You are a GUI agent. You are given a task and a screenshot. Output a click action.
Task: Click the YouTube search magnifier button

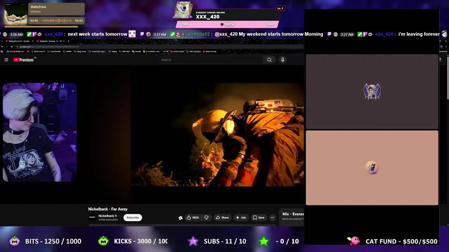(269, 60)
